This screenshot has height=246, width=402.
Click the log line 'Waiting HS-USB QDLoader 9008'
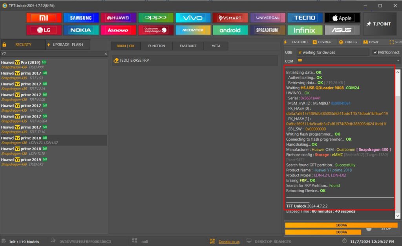(x=323, y=88)
